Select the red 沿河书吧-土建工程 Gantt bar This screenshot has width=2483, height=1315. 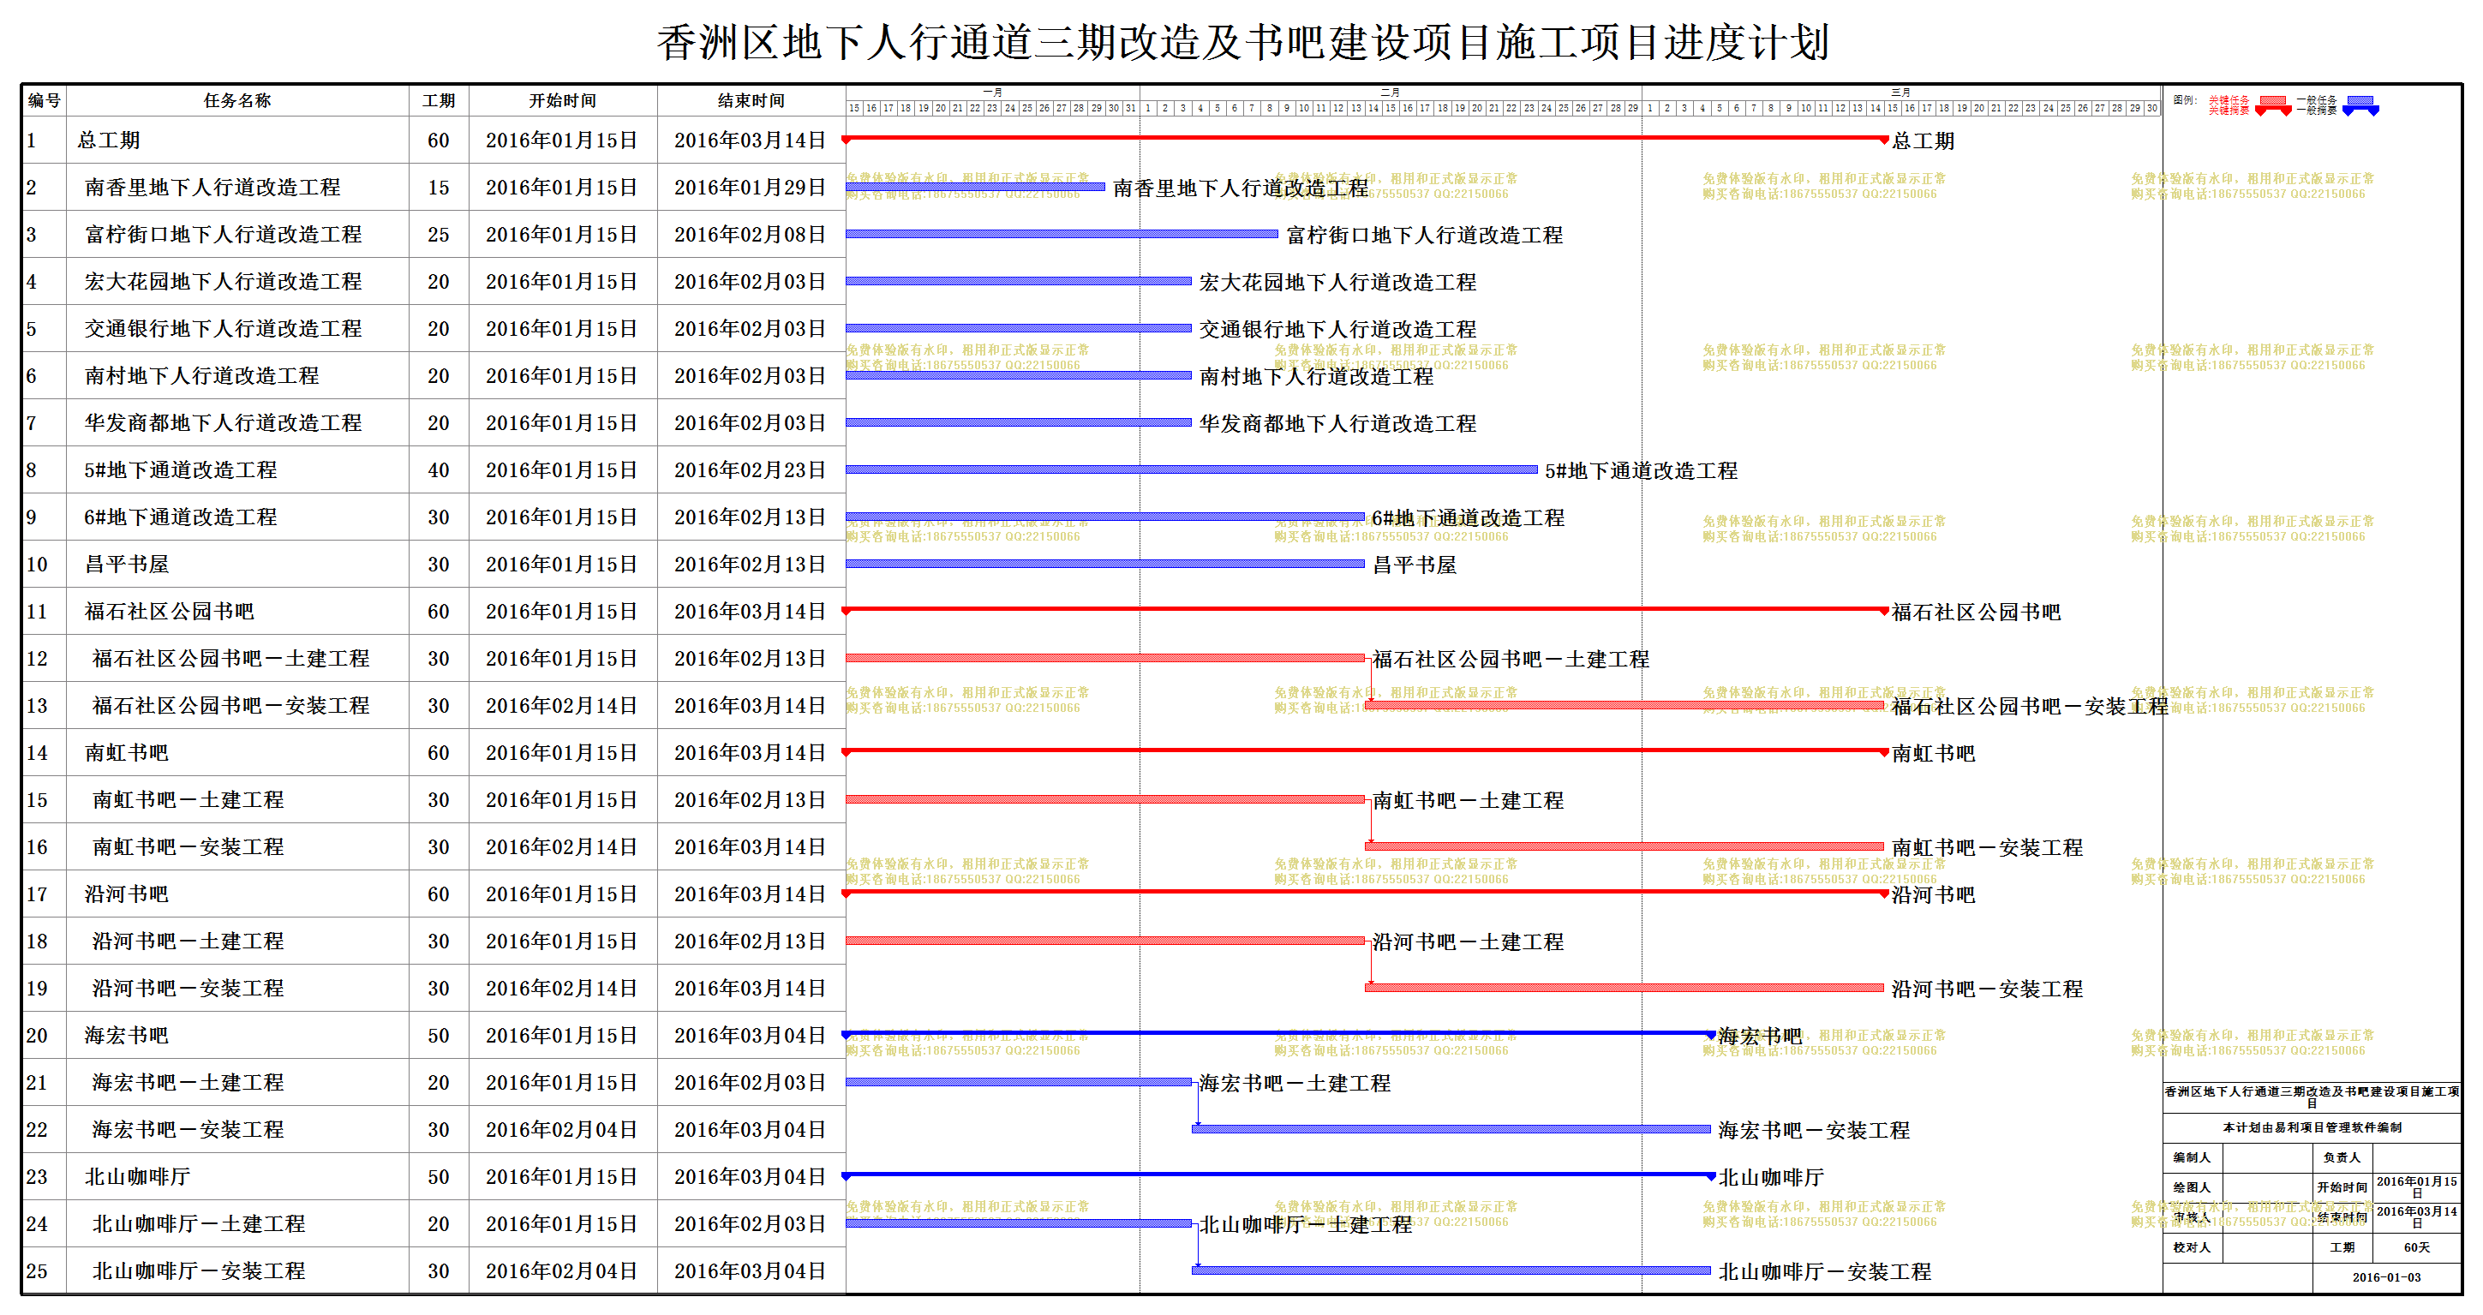1105,940
